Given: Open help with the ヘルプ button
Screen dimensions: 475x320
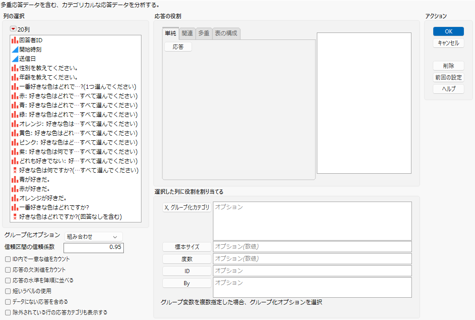Looking at the screenshot, I should [x=449, y=89].
